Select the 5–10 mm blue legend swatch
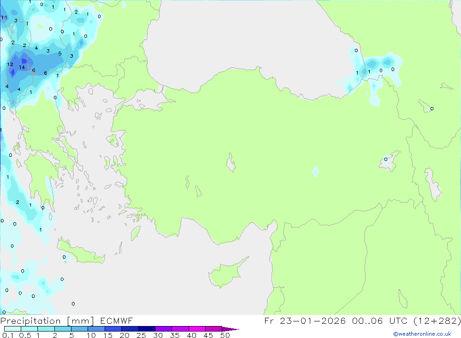Image resolution: width=461 pixels, height=338 pixels. click(x=79, y=329)
